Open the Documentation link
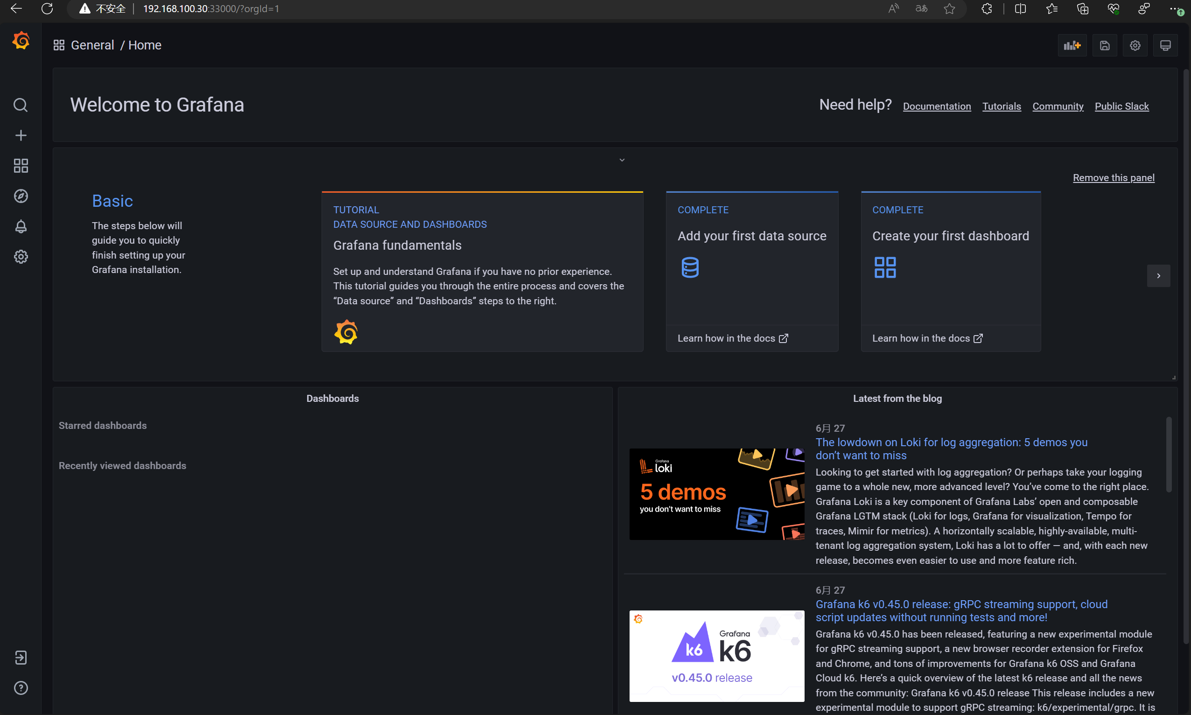This screenshot has height=715, width=1191. pyautogui.click(x=937, y=106)
